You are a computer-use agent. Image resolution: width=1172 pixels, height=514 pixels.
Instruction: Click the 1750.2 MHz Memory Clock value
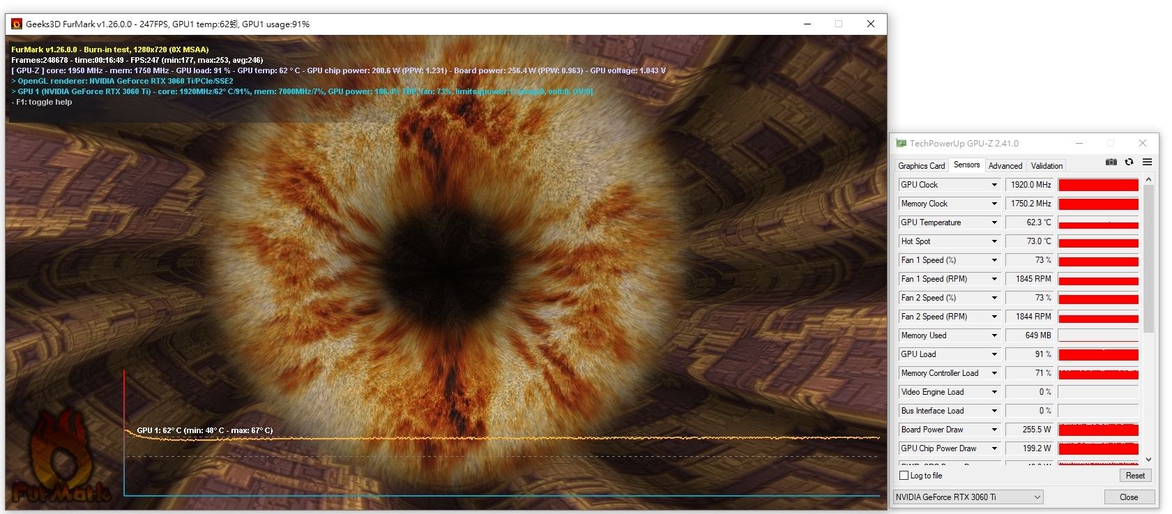point(1030,204)
